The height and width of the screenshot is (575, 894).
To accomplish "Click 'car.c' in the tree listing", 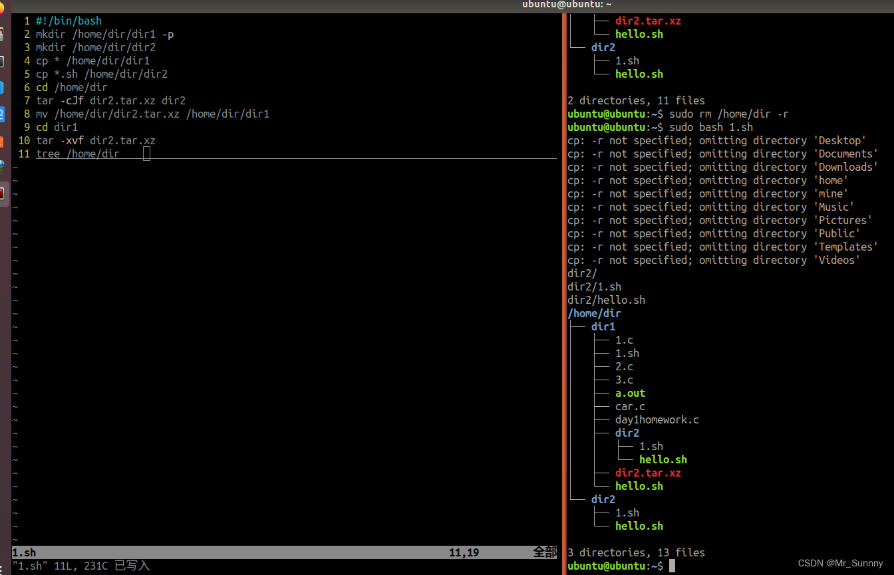I will coord(631,406).
